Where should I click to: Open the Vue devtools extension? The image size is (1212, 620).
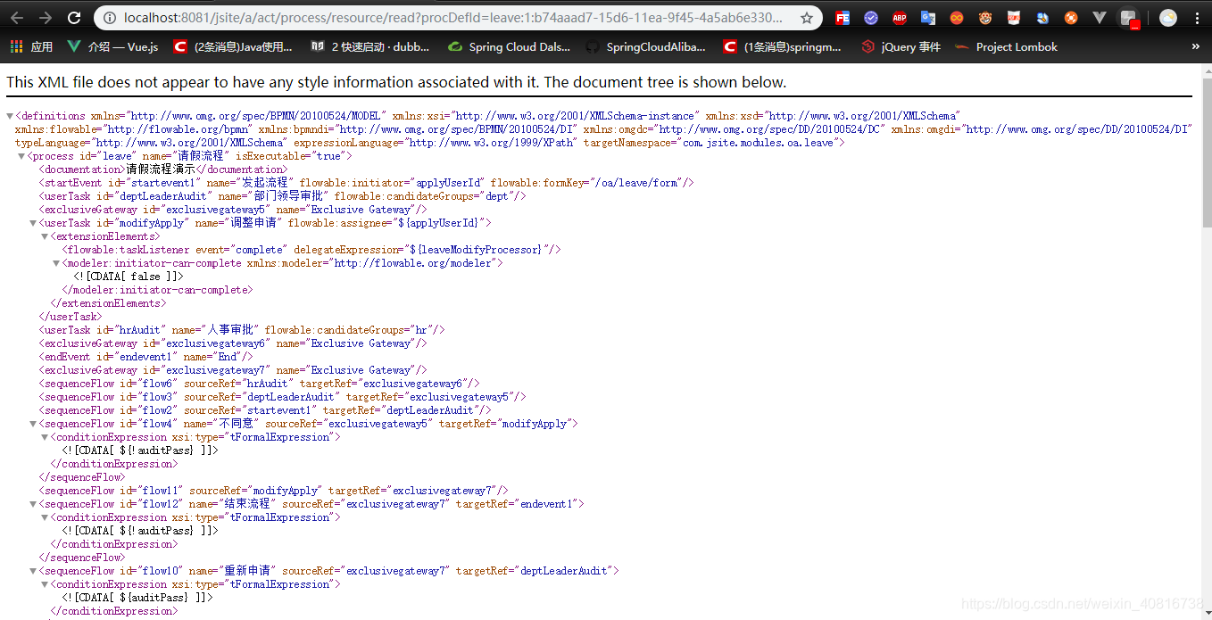1100,18
